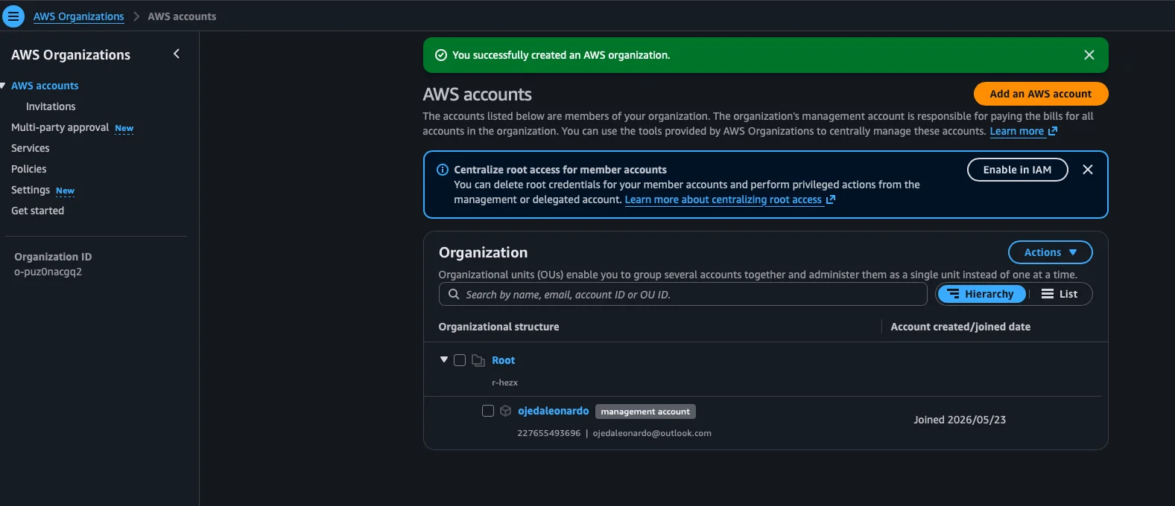Focus the account search field
This screenshot has height=506, width=1175.
click(x=682, y=294)
